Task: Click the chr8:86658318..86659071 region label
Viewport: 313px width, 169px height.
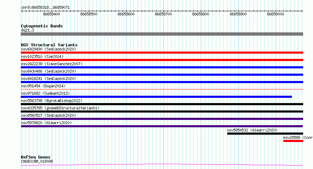Action: click(45, 8)
